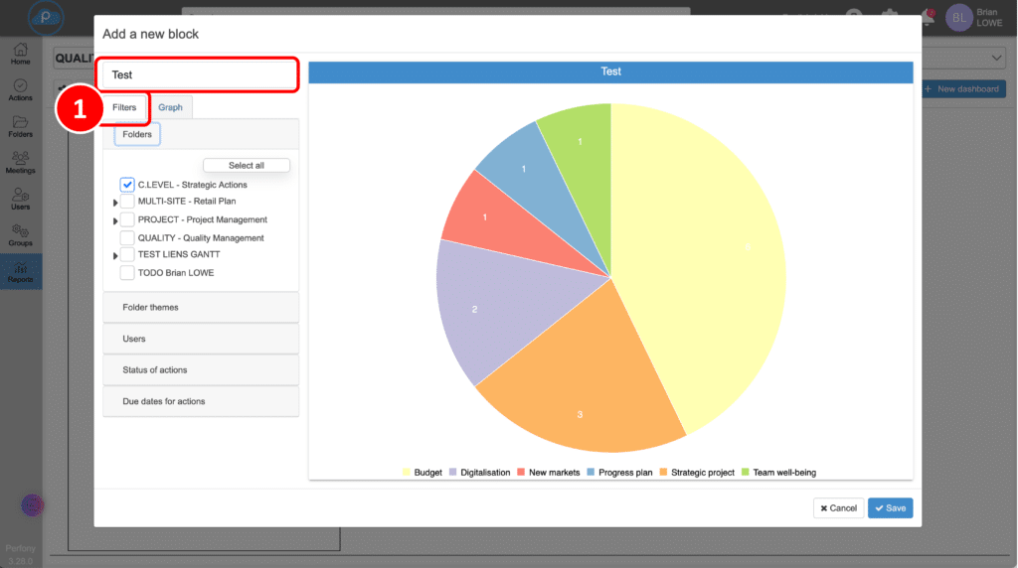Viewport: 1018px width, 568px height.
Task: Open Meetings in the sidebar
Action: click(x=20, y=162)
